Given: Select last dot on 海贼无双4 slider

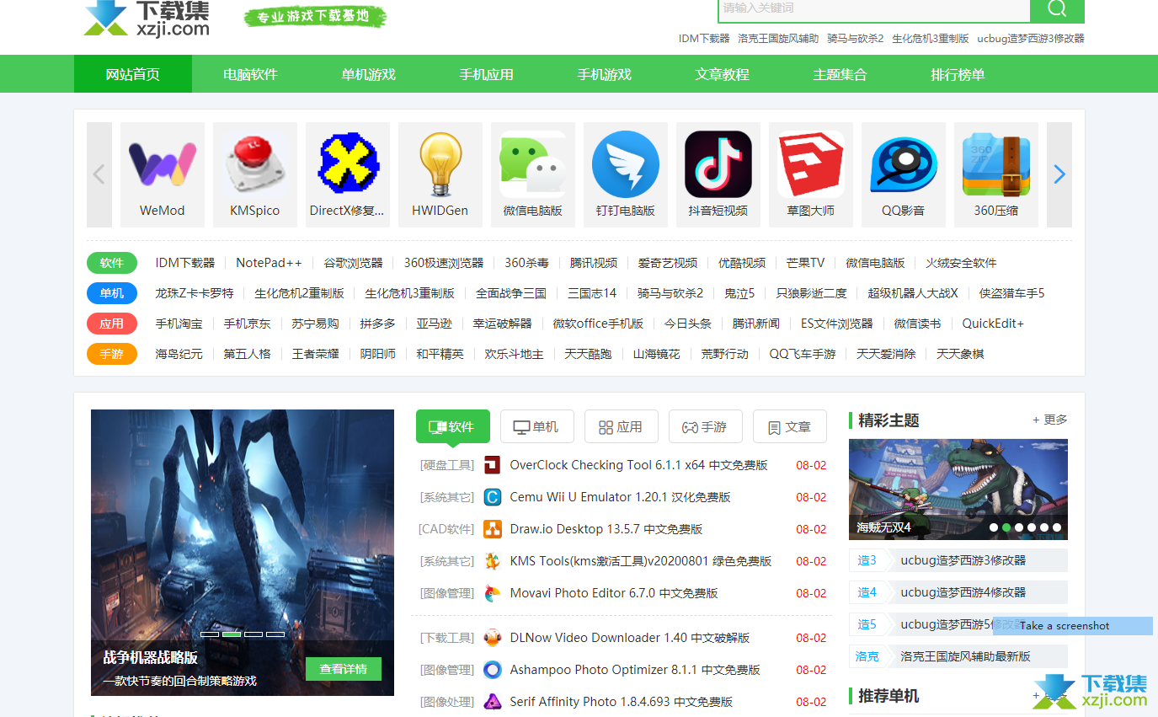Looking at the screenshot, I should [x=1057, y=527].
